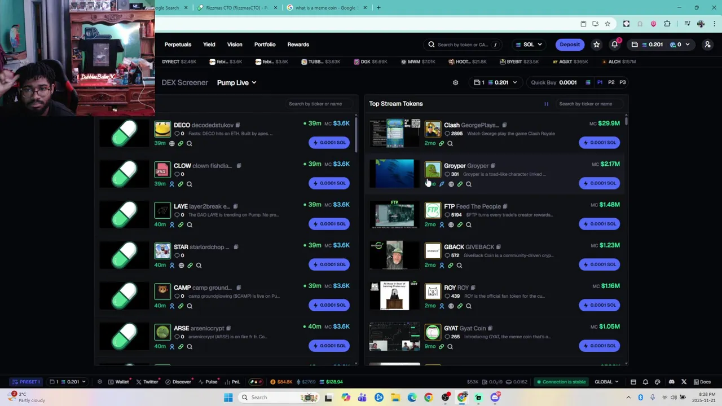Search the Clash token with magnifier

point(450,143)
